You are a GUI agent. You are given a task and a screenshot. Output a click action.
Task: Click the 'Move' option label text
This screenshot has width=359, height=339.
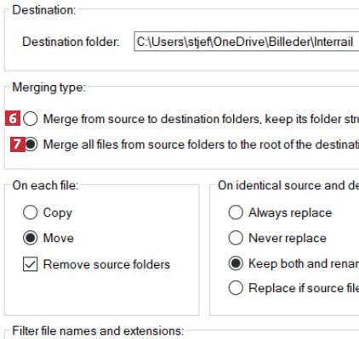click(59, 238)
